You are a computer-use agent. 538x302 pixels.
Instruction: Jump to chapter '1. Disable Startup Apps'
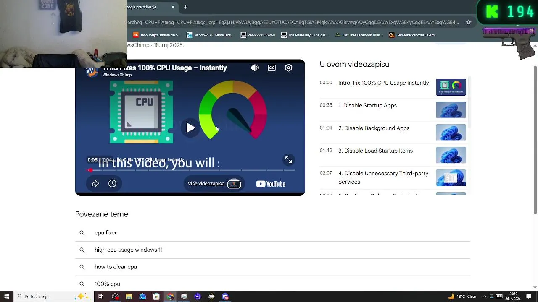367,106
